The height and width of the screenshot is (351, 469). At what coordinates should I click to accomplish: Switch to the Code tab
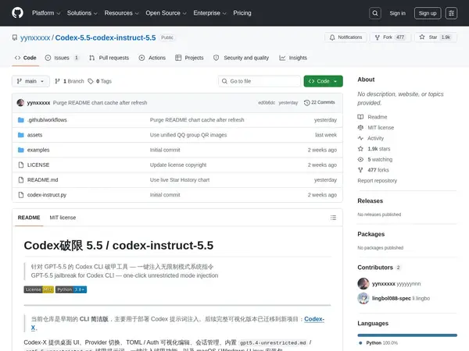[26, 58]
